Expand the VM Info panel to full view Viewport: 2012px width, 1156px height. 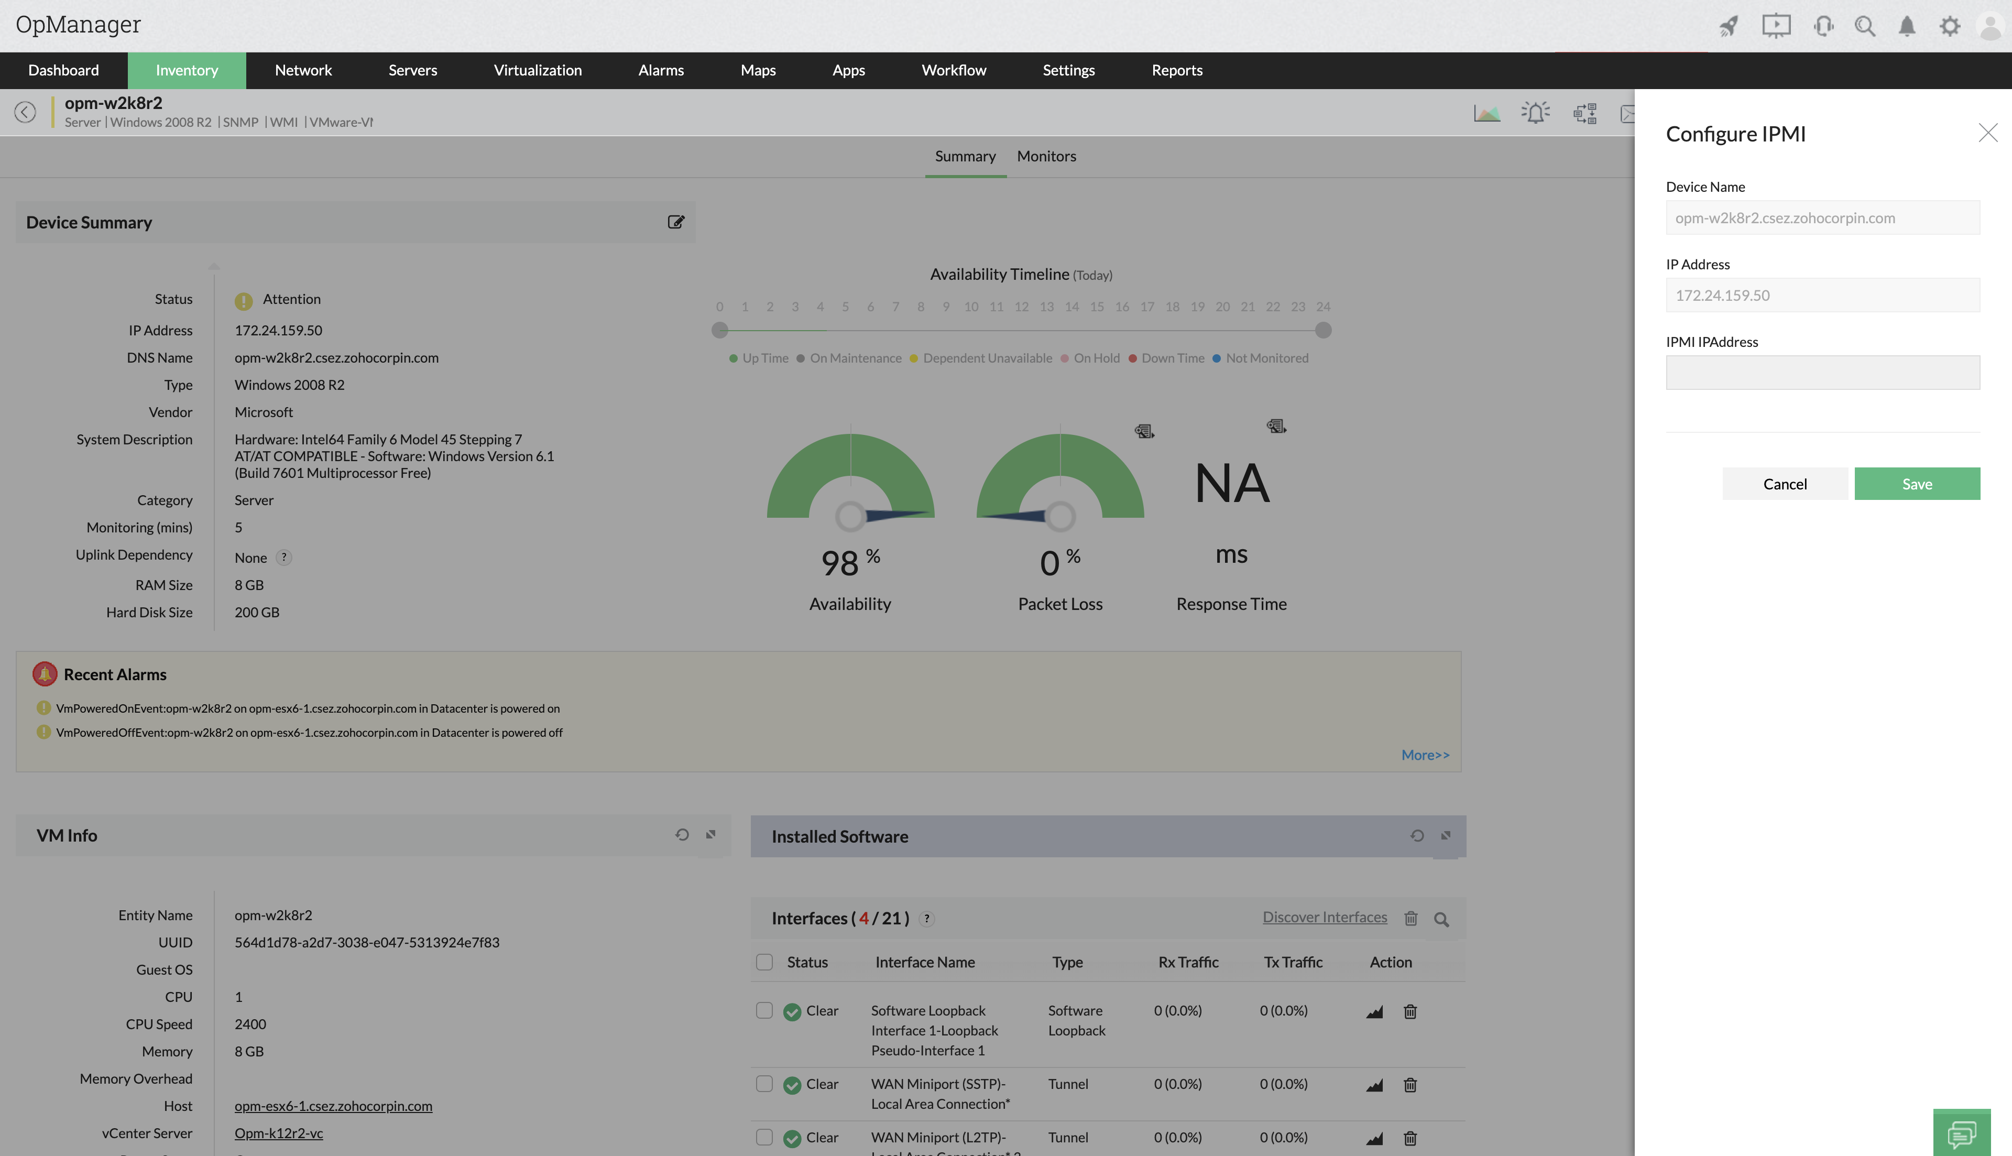(710, 834)
